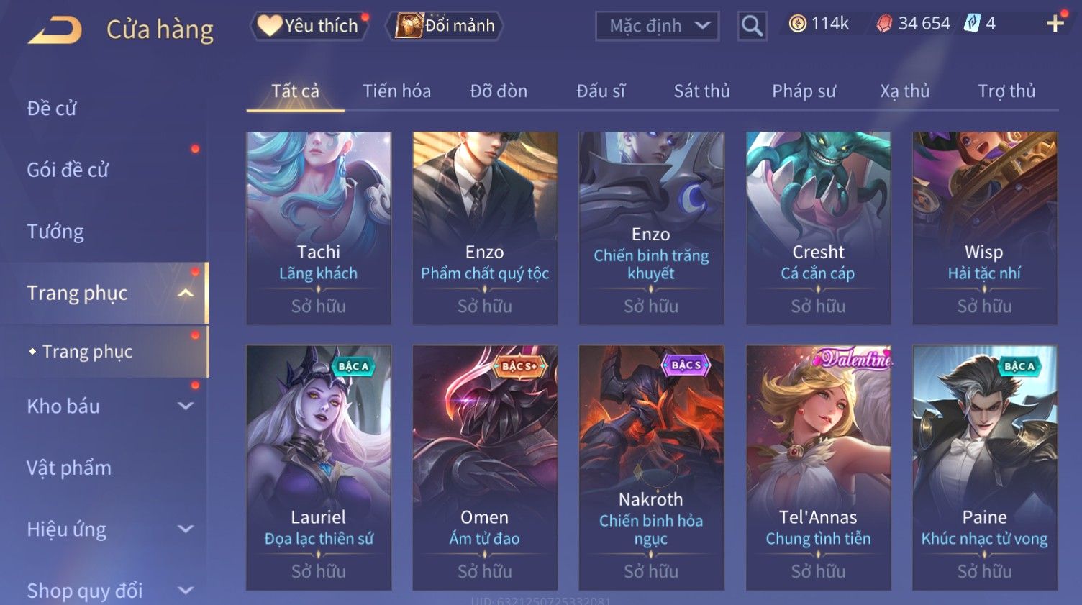Click the gold coin balance icon
Screen dimensions: 1082x605
click(x=797, y=24)
